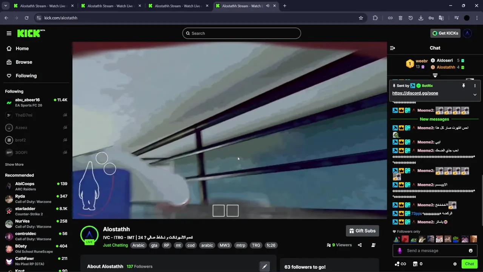Open Chrome three-dot menu
Image resolution: width=483 pixels, height=272 pixels.
pos(477,18)
